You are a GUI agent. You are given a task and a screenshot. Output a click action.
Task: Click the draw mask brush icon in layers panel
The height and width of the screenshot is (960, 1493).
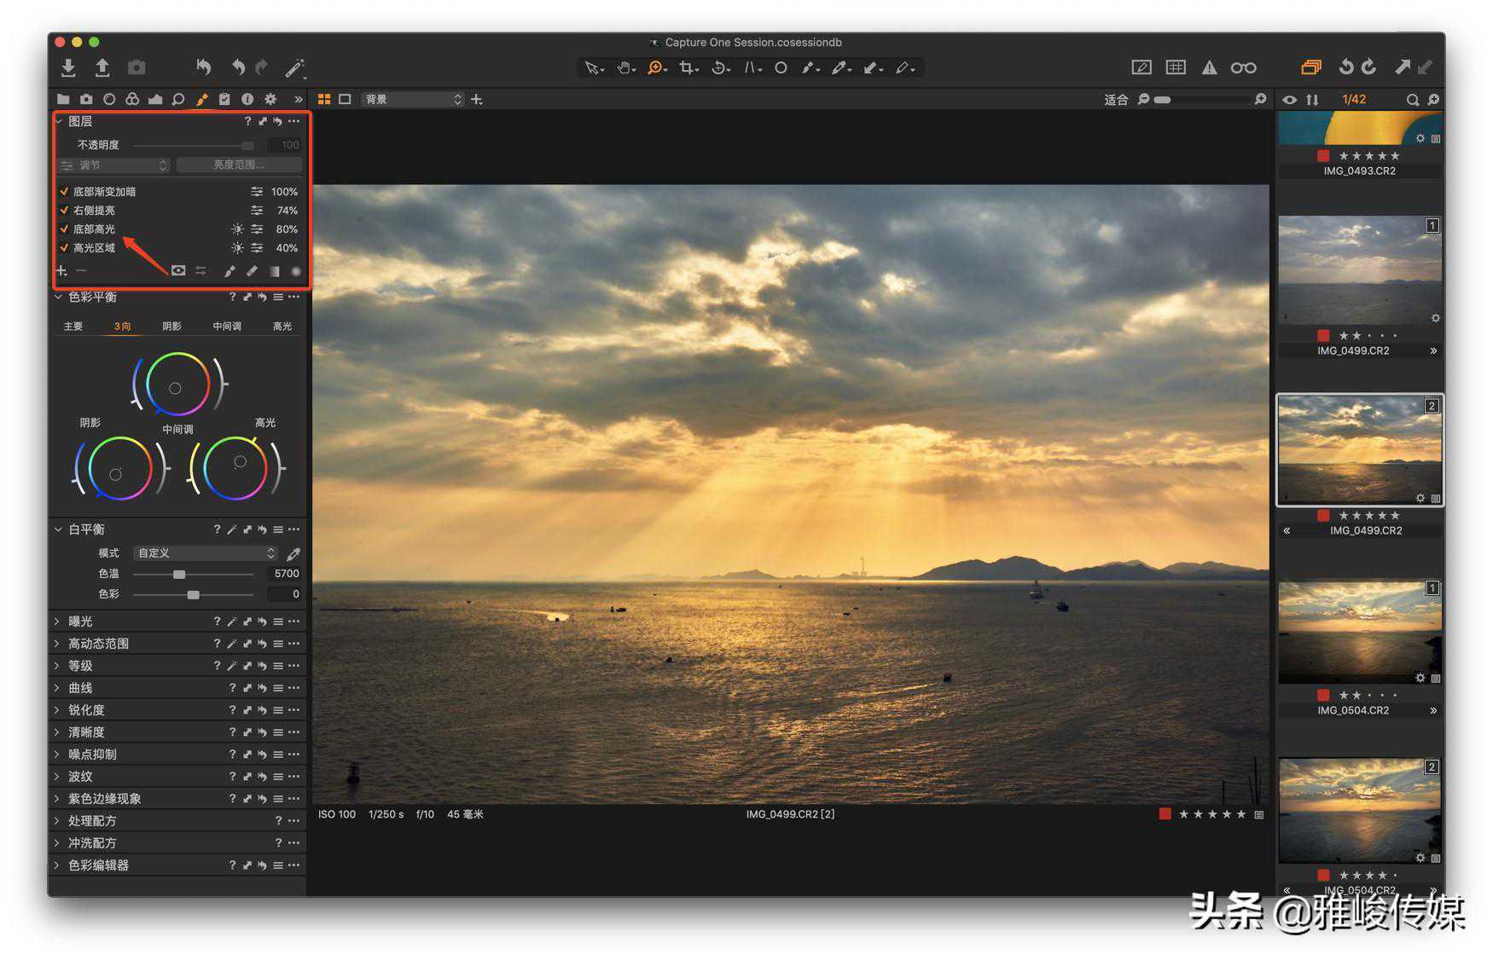pos(229,271)
